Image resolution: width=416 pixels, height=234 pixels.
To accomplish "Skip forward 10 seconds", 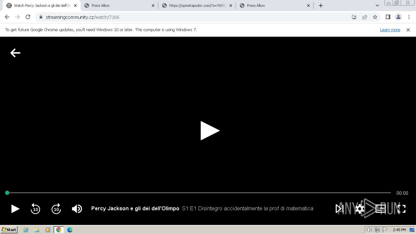I will (x=56, y=209).
